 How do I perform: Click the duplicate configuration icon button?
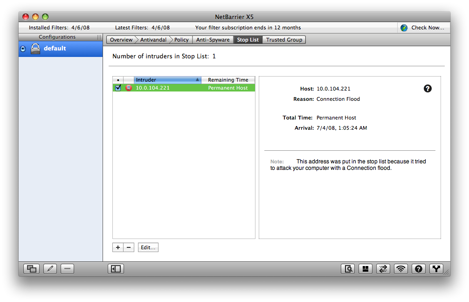point(31,269)
